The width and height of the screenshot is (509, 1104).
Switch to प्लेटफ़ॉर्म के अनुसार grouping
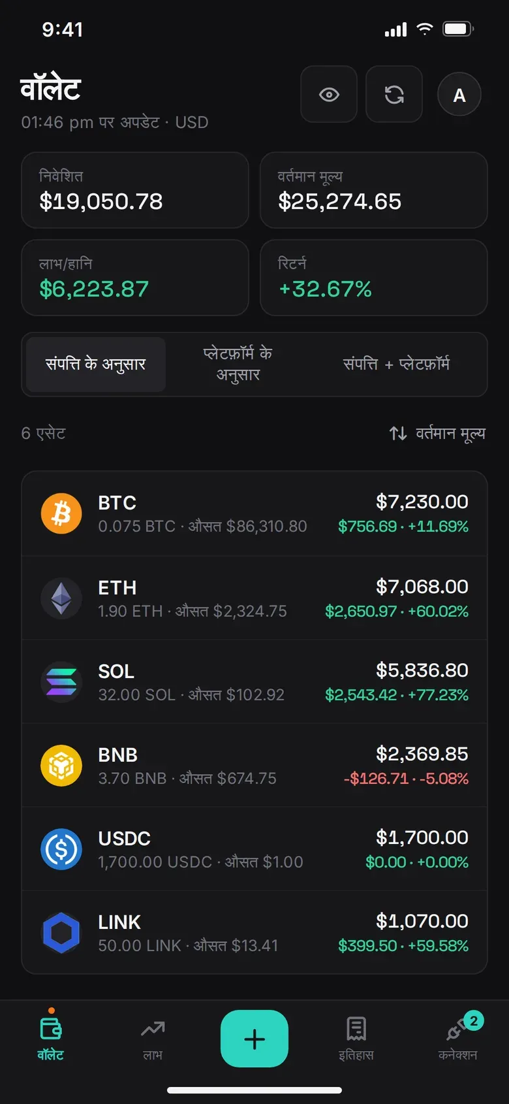pos(238,365)
